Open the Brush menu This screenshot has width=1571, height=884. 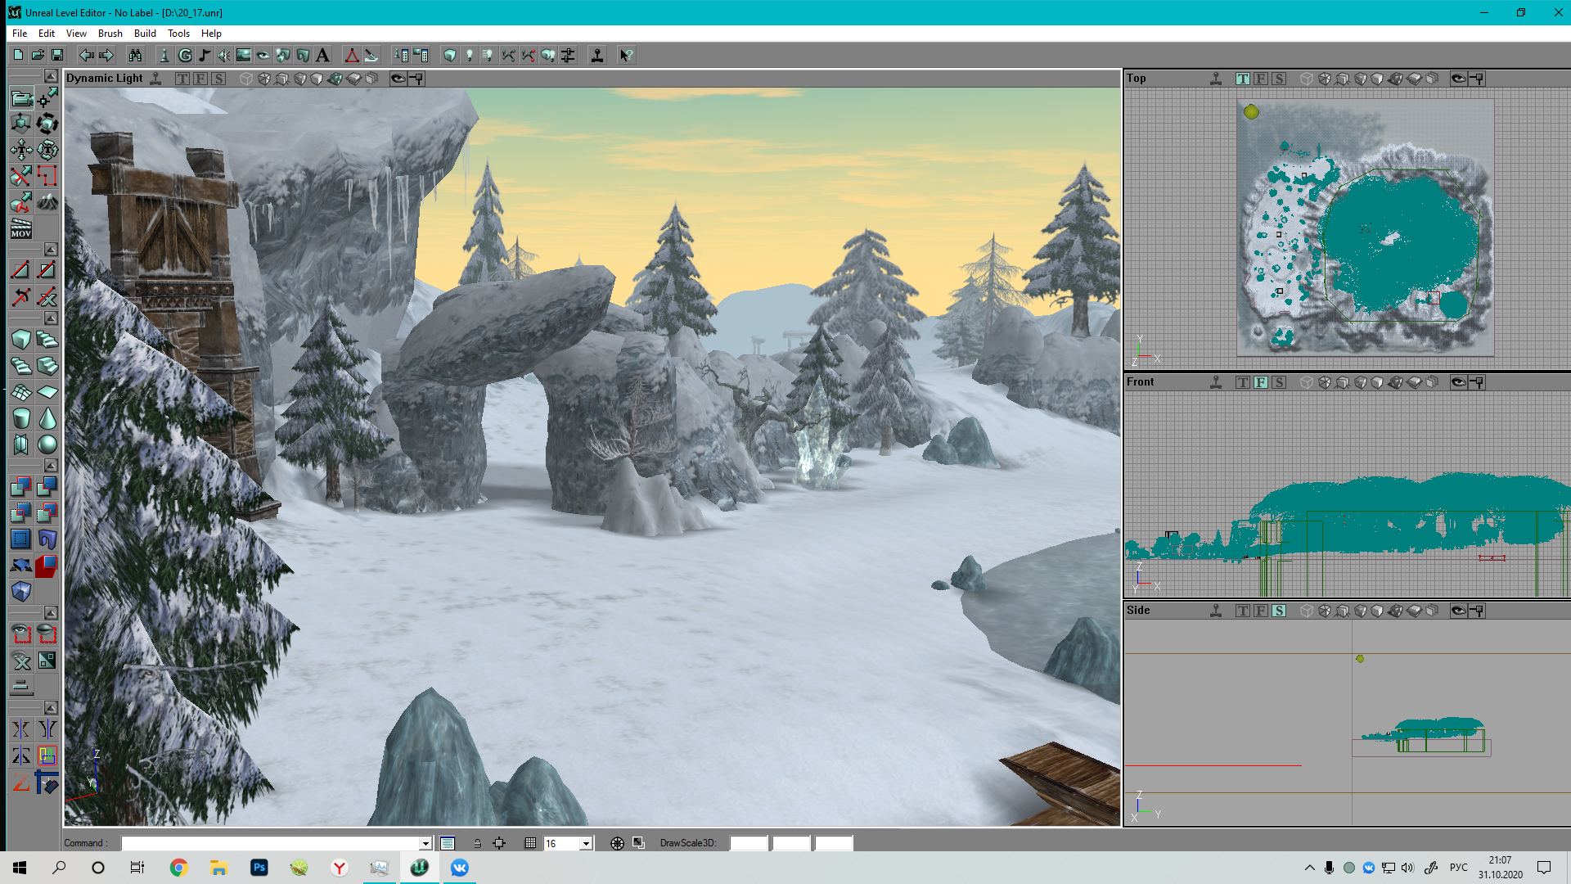[110, 34]
